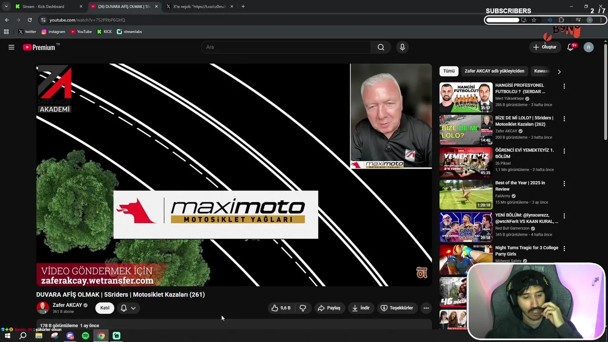This screenshot has width=608, height=342.
Task: Open KICK bookmark
Action: (104, 32)
